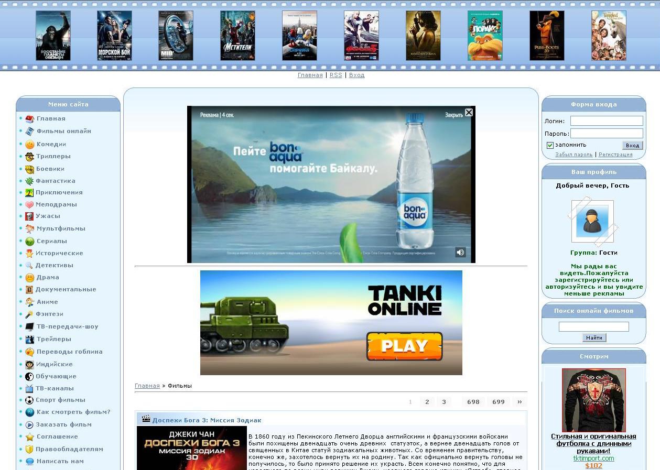
Task: Open the Индийские menu item
Action: tap(54, 364)
